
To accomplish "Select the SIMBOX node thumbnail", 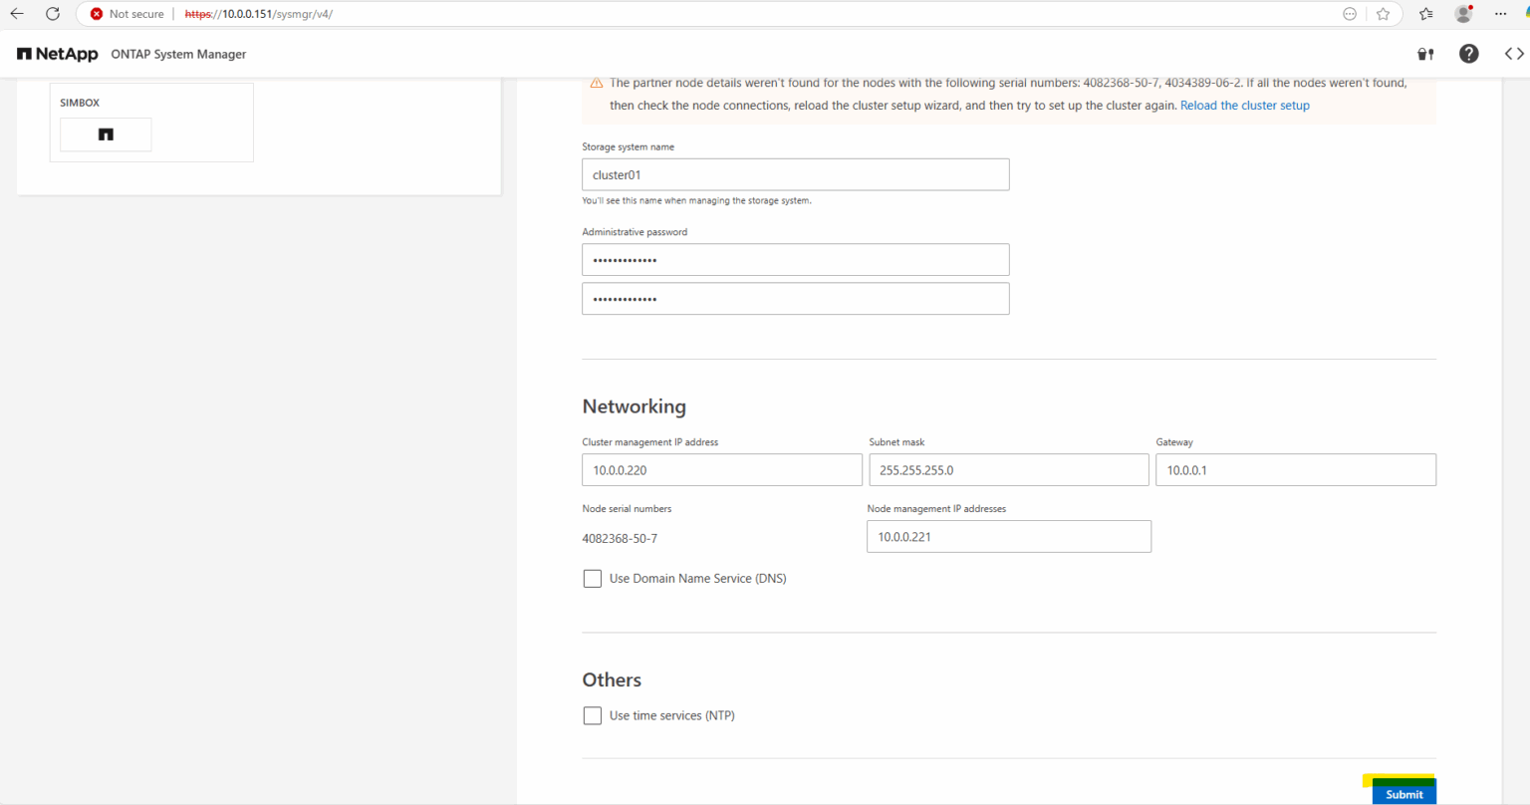I will 106,134.
